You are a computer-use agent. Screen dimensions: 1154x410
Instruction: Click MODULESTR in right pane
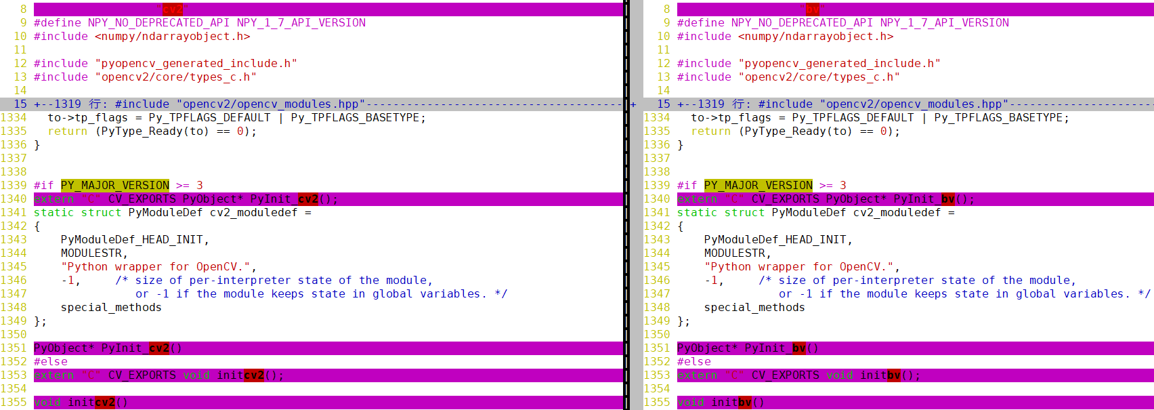click(x=735, y=253)
